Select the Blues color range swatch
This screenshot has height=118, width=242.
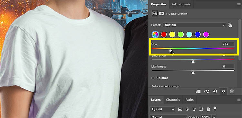(198, 34)
